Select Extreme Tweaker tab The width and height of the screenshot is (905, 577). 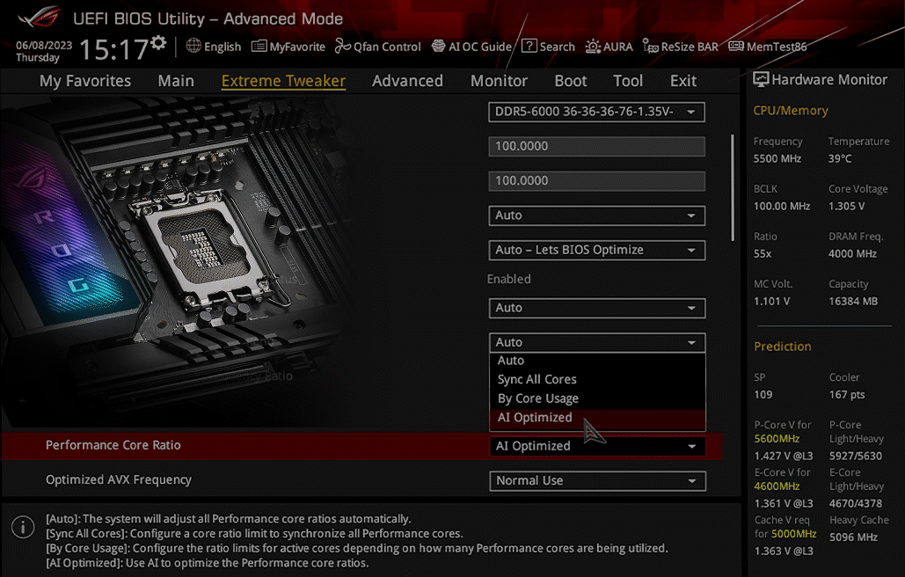tap(283, 81)
